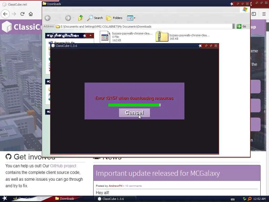Image resolution: width=269 pixels, height=202 pixels.
Task: Open AndrewPH author profile link
Action: [x=116, y=186]
